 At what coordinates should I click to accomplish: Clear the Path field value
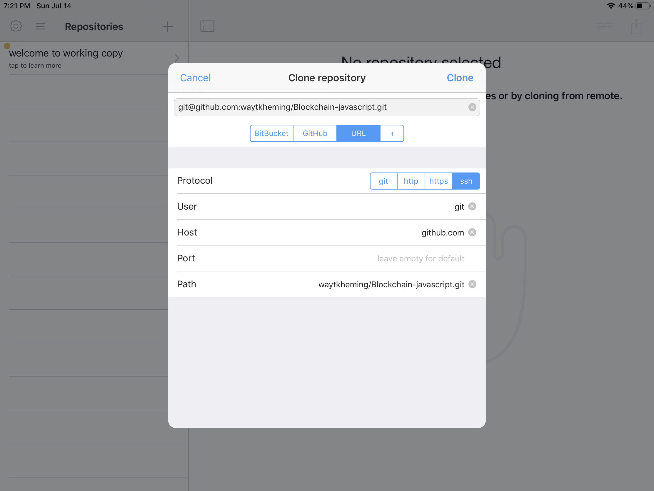(x=472, y=284)
